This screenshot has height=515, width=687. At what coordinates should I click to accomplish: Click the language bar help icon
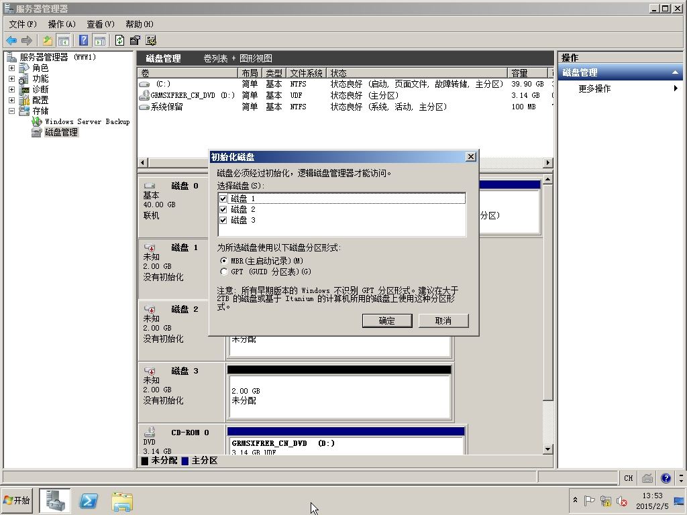click(x=666, y=478)
